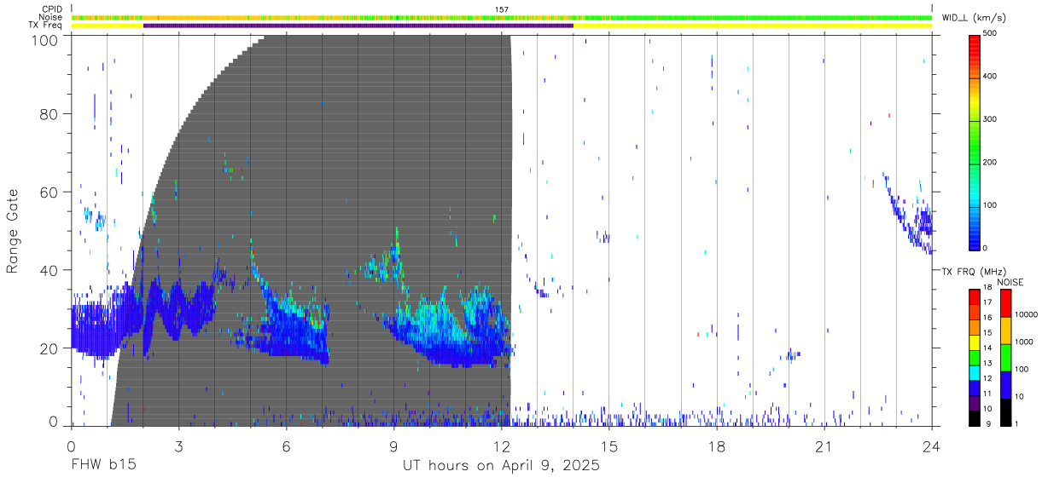Click the 15 tick on UT hours axis

pos(609,446)
